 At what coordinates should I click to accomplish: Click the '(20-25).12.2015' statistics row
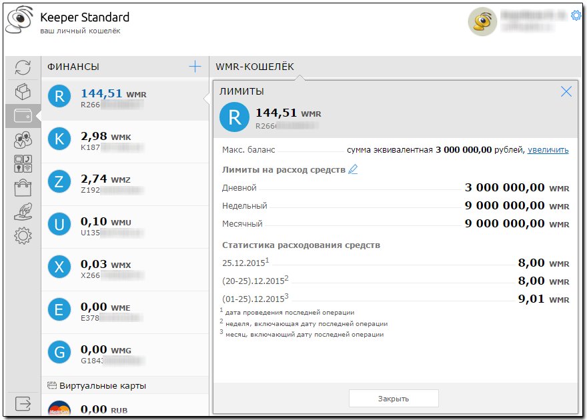point(396,281)
